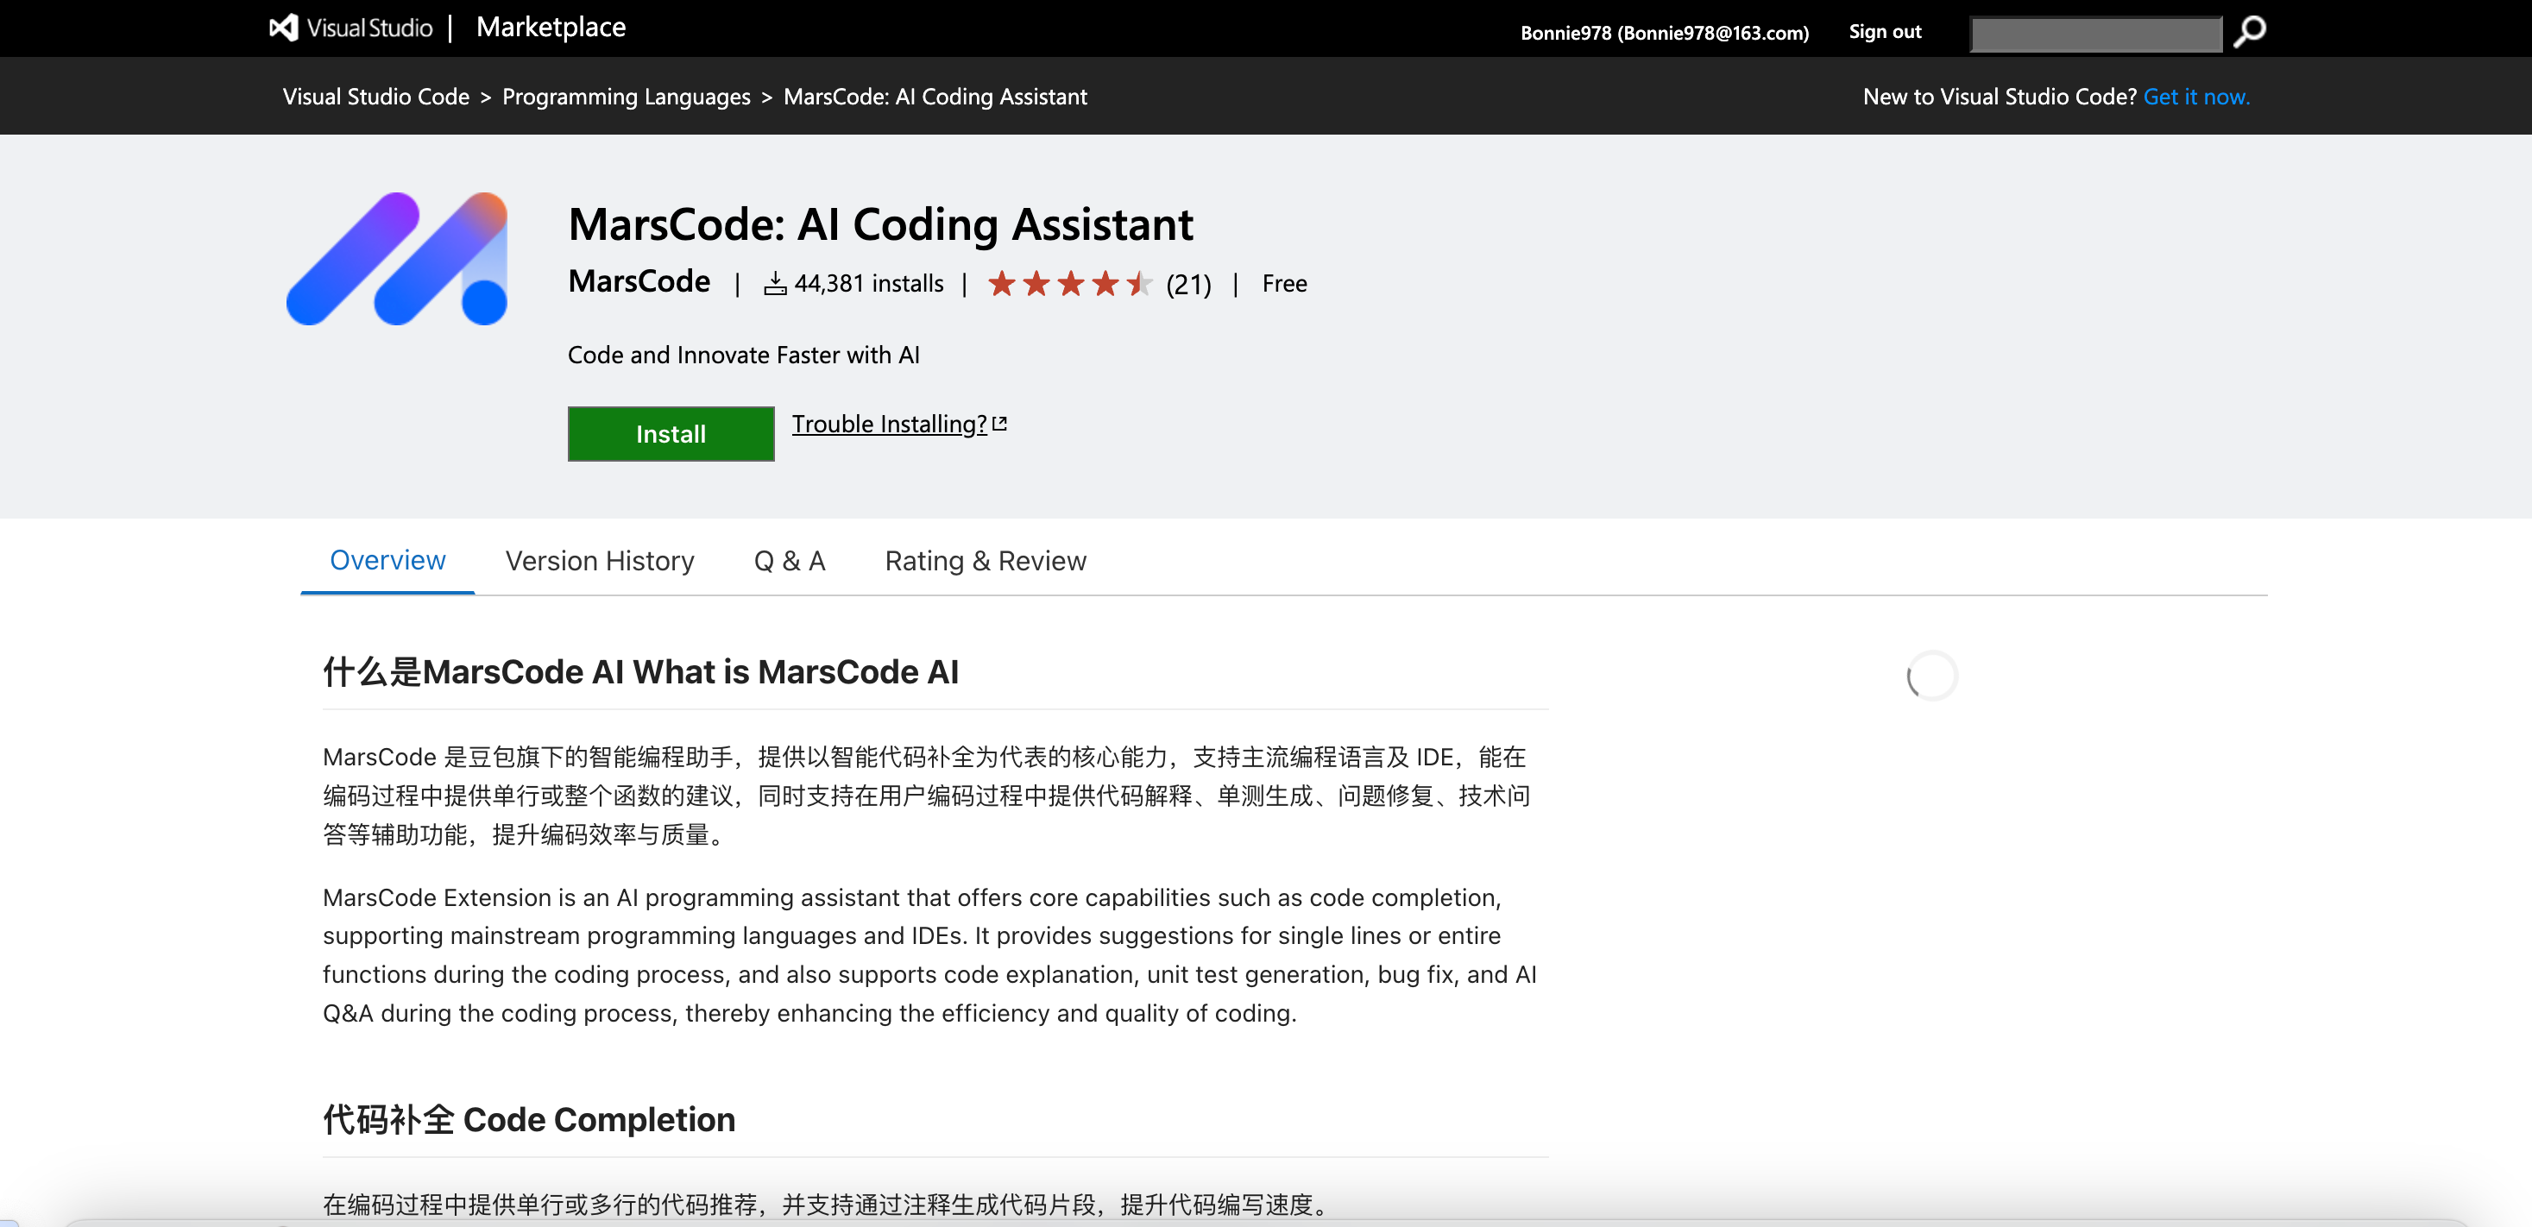The height and width of the screenshot is (1227, 2532).
Task: Click the installs download icon
Action: 775,284
